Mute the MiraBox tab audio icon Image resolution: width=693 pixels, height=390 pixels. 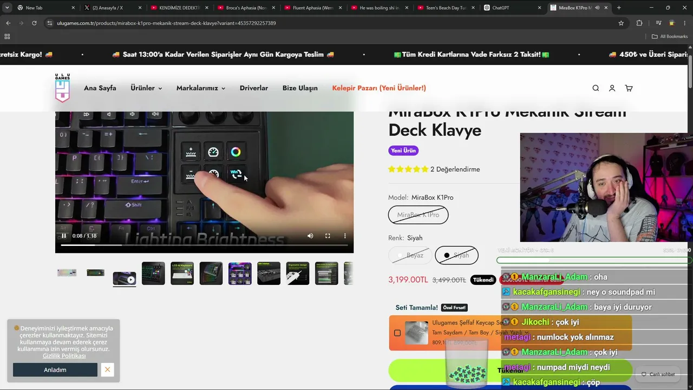point(597,8)
